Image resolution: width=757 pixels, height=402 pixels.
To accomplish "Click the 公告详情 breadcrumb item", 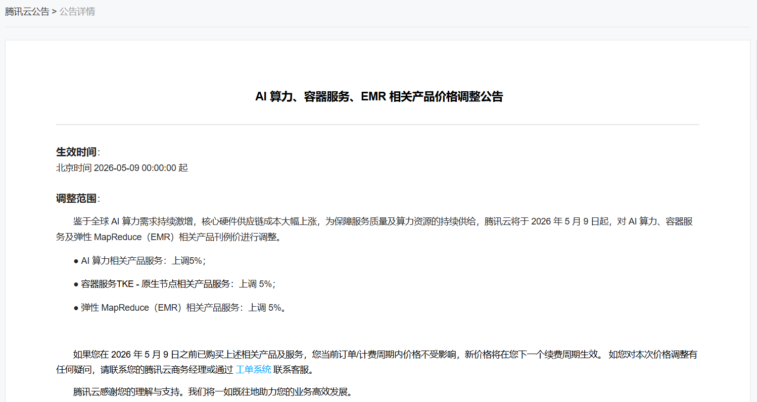I will point(77,11).
